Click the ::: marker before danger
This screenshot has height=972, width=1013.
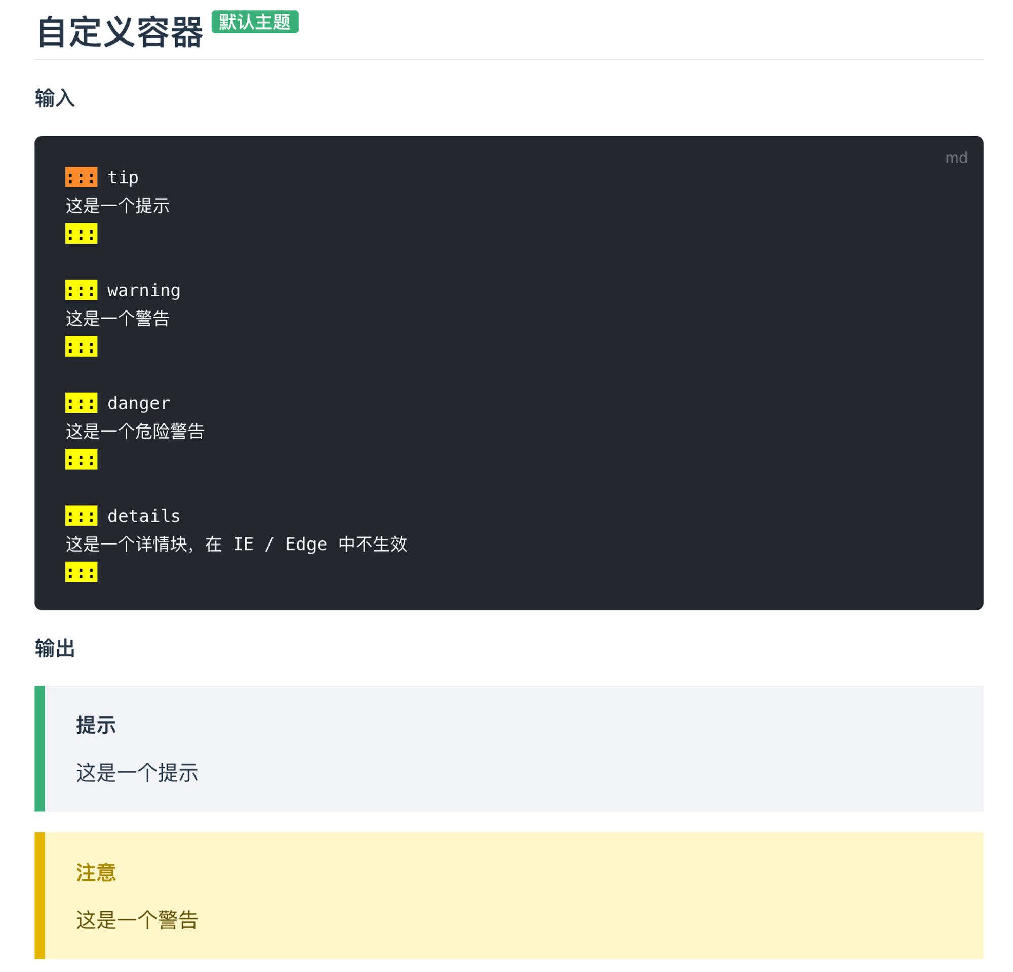(81, 403)
